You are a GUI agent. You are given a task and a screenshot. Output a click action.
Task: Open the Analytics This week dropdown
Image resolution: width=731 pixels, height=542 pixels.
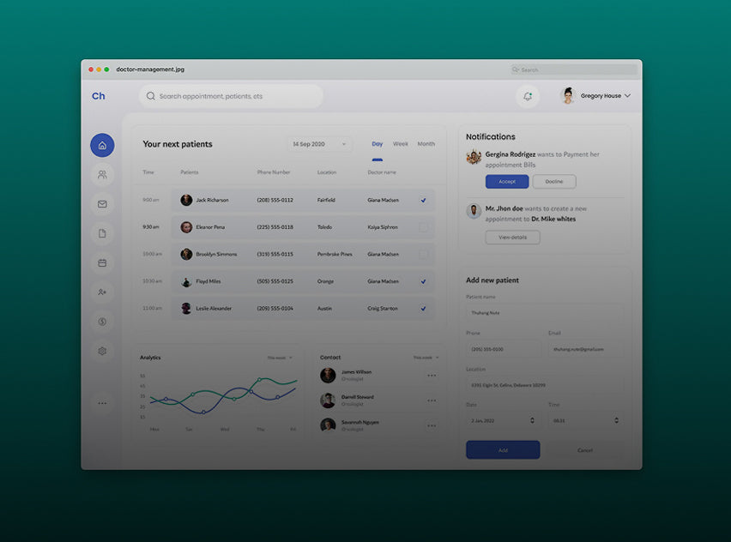(280, 358)
